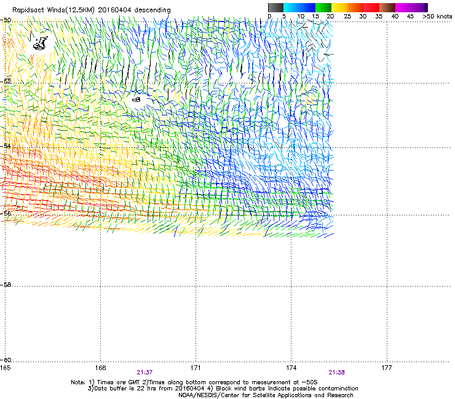The image size is (455, 399).
Task: Click the gray 0-5 knots legend swatch
Action: [x=275, y=7]
